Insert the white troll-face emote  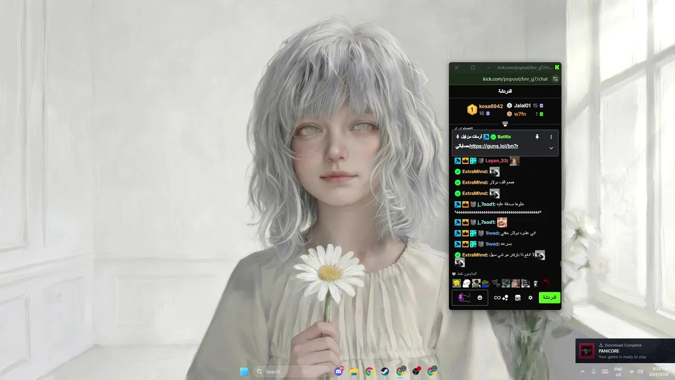click(x=467, y=283)
